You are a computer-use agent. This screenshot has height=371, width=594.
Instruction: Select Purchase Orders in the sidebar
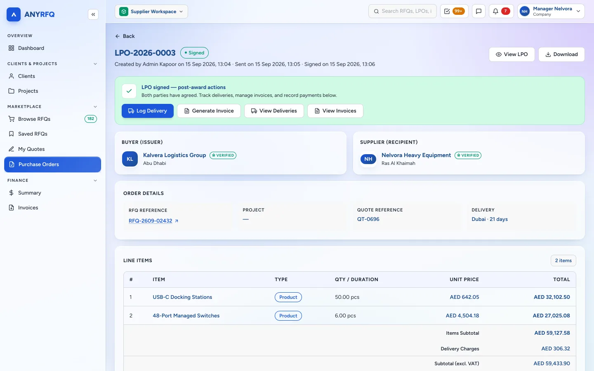[53, 164]
